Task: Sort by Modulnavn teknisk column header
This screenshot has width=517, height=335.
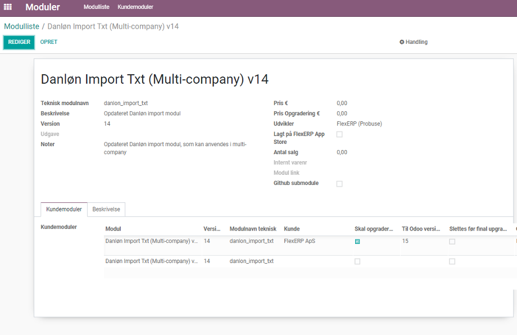Action: coord(253,229)
